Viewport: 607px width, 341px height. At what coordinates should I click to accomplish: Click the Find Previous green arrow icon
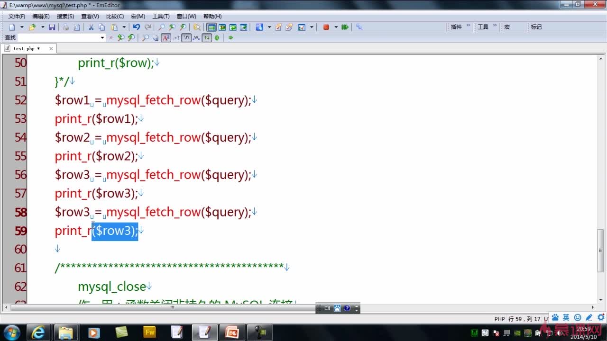tap(120, 37)
